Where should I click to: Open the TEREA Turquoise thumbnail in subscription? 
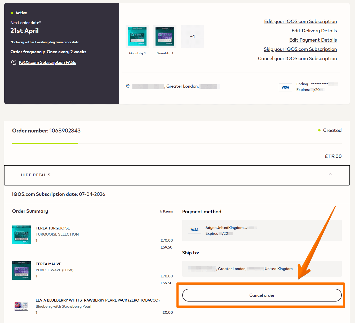[137, 36]
